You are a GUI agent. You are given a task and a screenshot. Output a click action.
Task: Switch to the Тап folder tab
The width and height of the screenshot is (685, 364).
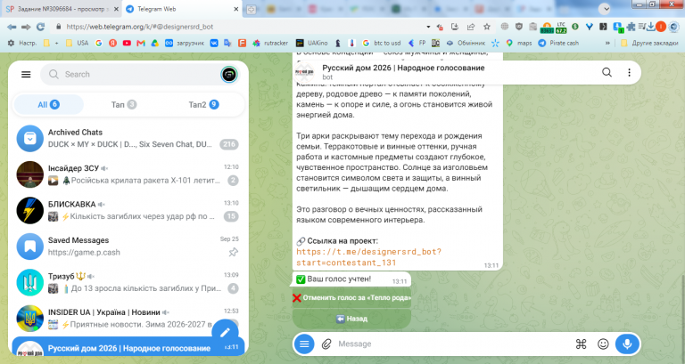click(x=124, y=105)
